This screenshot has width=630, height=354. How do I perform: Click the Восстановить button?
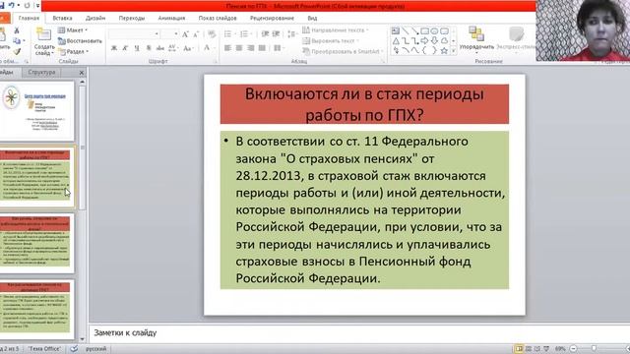click(80, 41)
